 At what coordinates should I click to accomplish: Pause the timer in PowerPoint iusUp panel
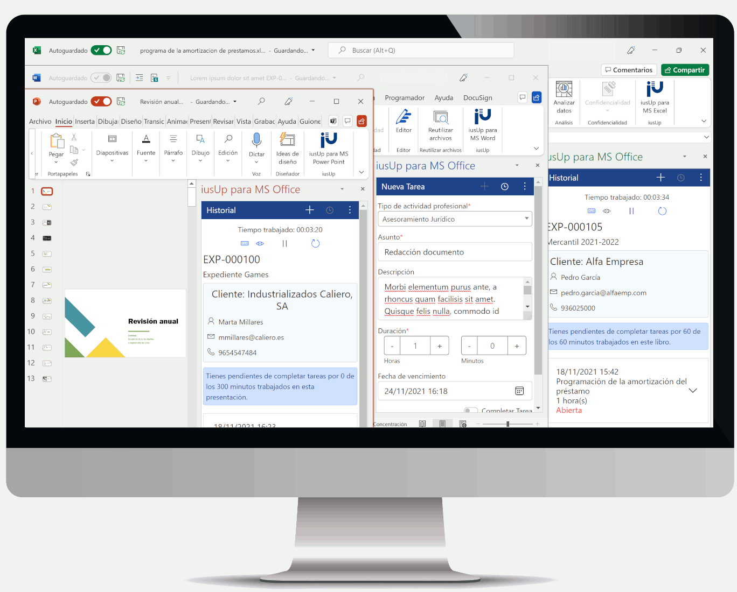click(x=285, y=244)
